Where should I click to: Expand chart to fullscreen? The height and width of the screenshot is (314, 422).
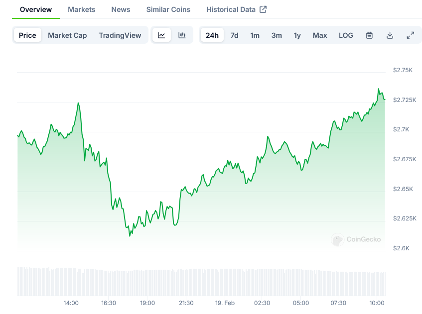pyautogui.click(x=410, y=35)
